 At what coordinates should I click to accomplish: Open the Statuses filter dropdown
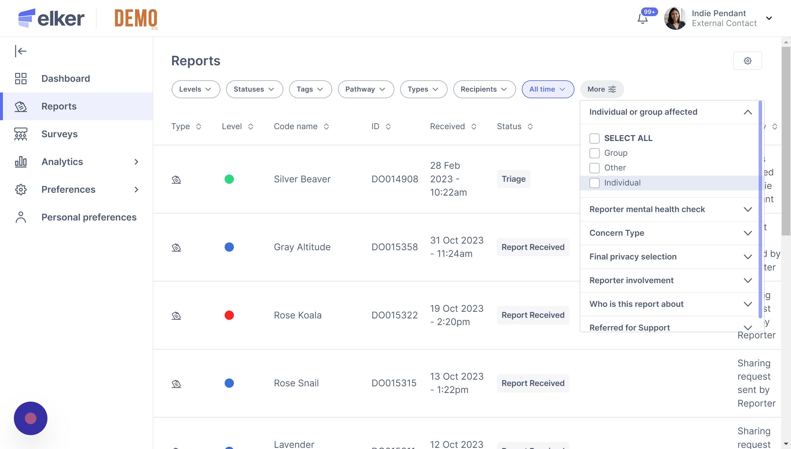tap(254, 90)
